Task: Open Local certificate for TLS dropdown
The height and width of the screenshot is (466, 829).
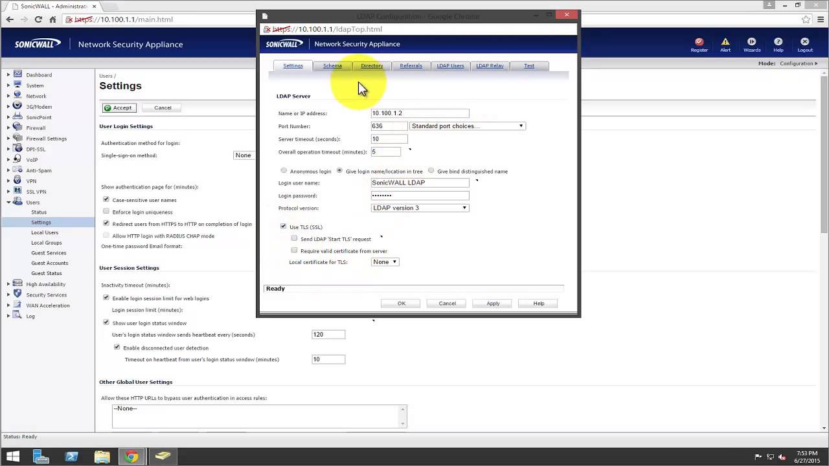Action: point(385,261)
